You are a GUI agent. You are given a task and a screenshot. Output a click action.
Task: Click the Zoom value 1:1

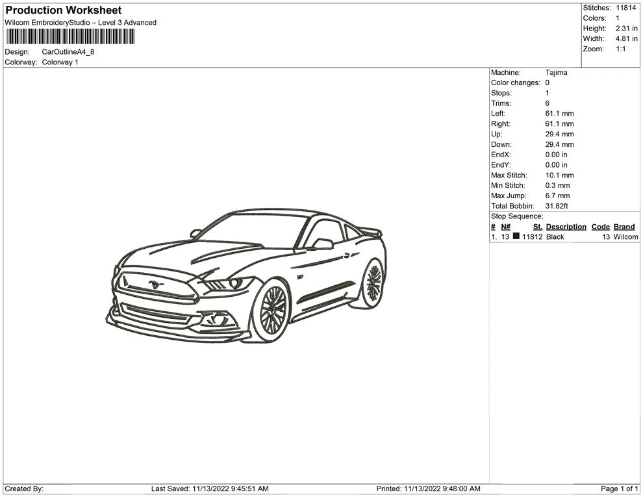(x=620, y=49)
